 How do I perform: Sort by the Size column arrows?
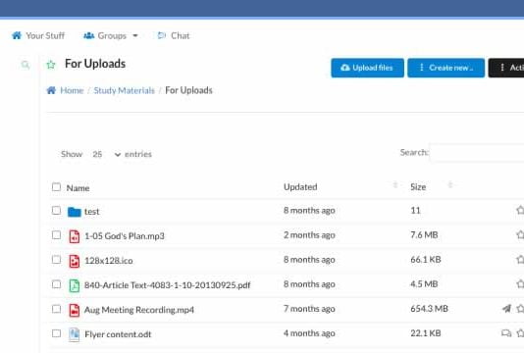tap(450, 184)
